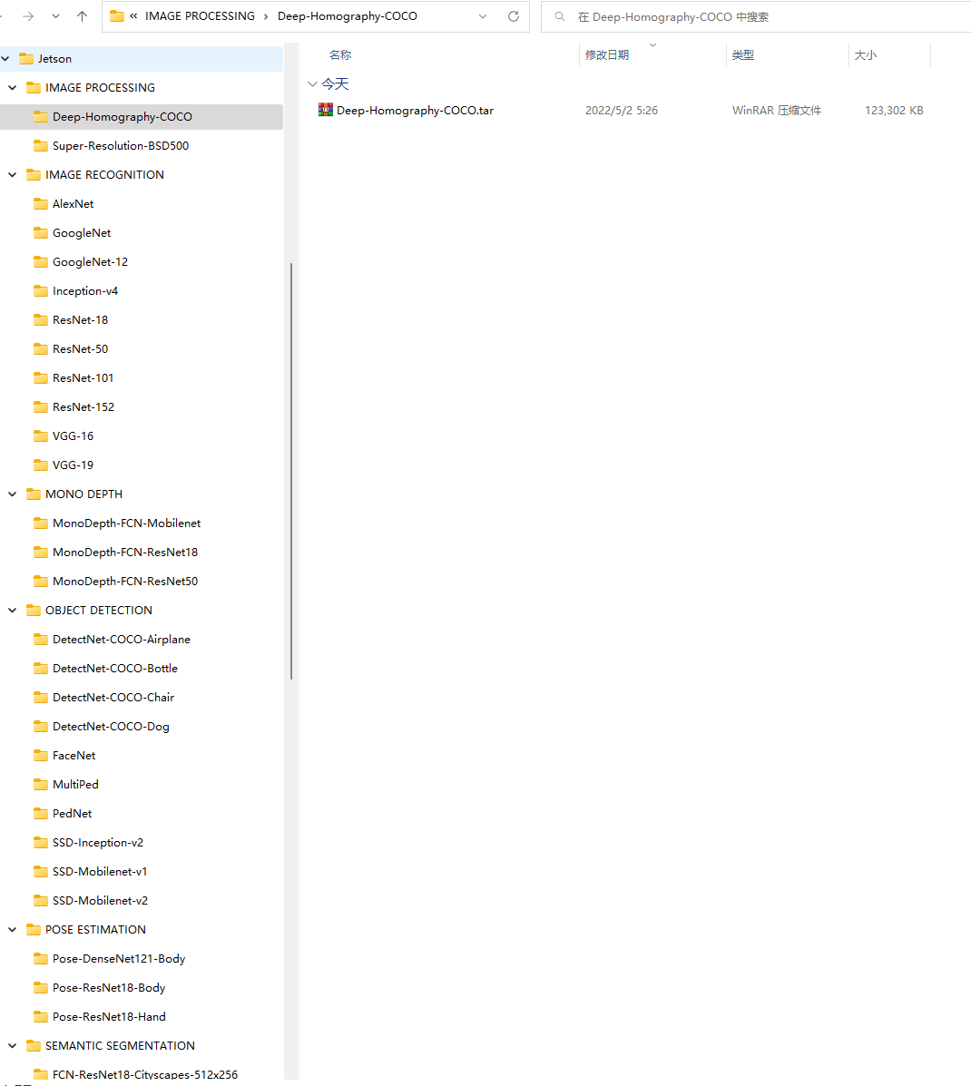This screenshot has width=971, height=1086.
Task: Open address bar history dropdown
Action: (x=483, y=16)
